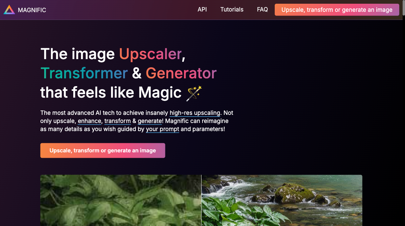Viewport: 405px width, 226px height.
Task: Click the orange Upscaler headline word
Action: coord(150,54)
